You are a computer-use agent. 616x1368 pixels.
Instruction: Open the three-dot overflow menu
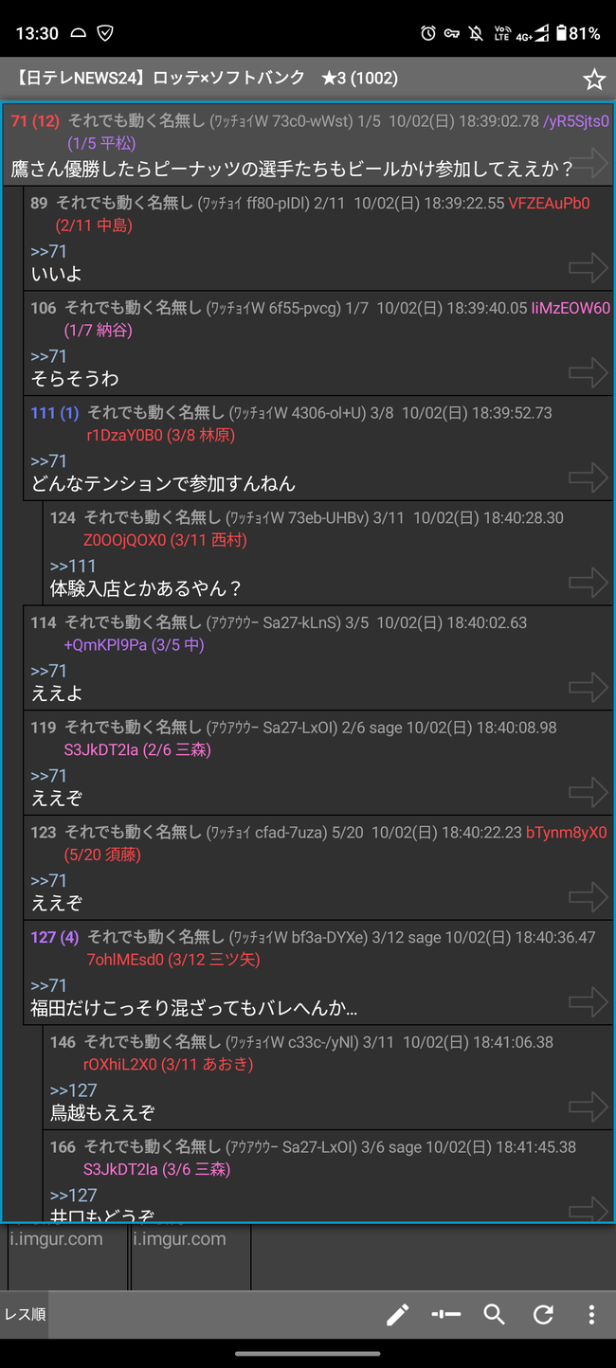(591, 1314)
